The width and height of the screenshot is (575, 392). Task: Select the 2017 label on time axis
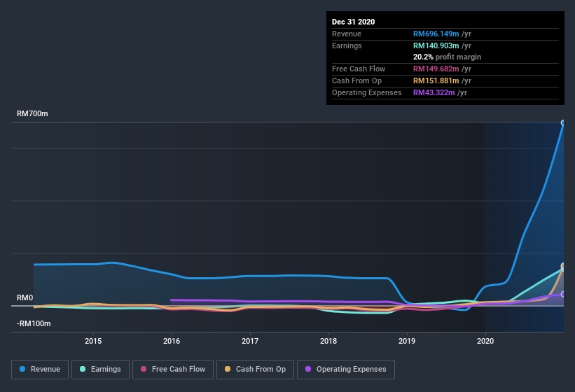pyautogui.click(x=250, y=341)
